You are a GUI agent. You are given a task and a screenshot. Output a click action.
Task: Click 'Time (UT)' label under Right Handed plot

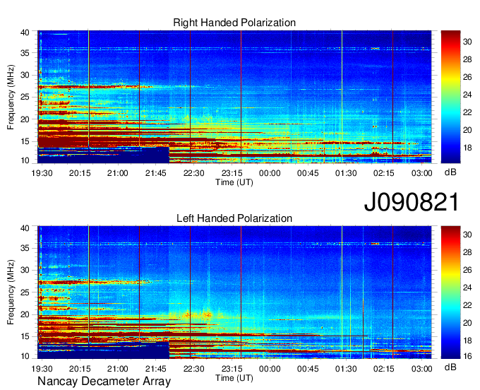[x=234, y=182]
